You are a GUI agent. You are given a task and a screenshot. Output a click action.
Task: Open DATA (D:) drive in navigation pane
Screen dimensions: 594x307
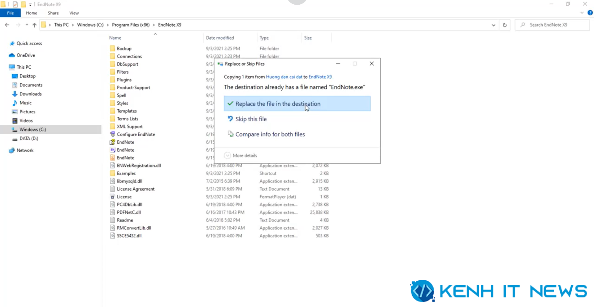(x=29, y=138)
